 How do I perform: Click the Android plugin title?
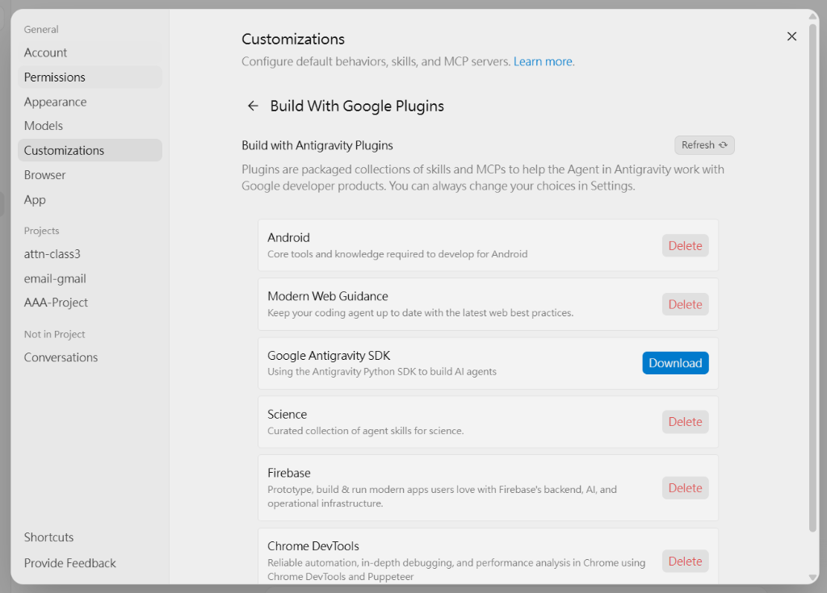coord(288,238)
